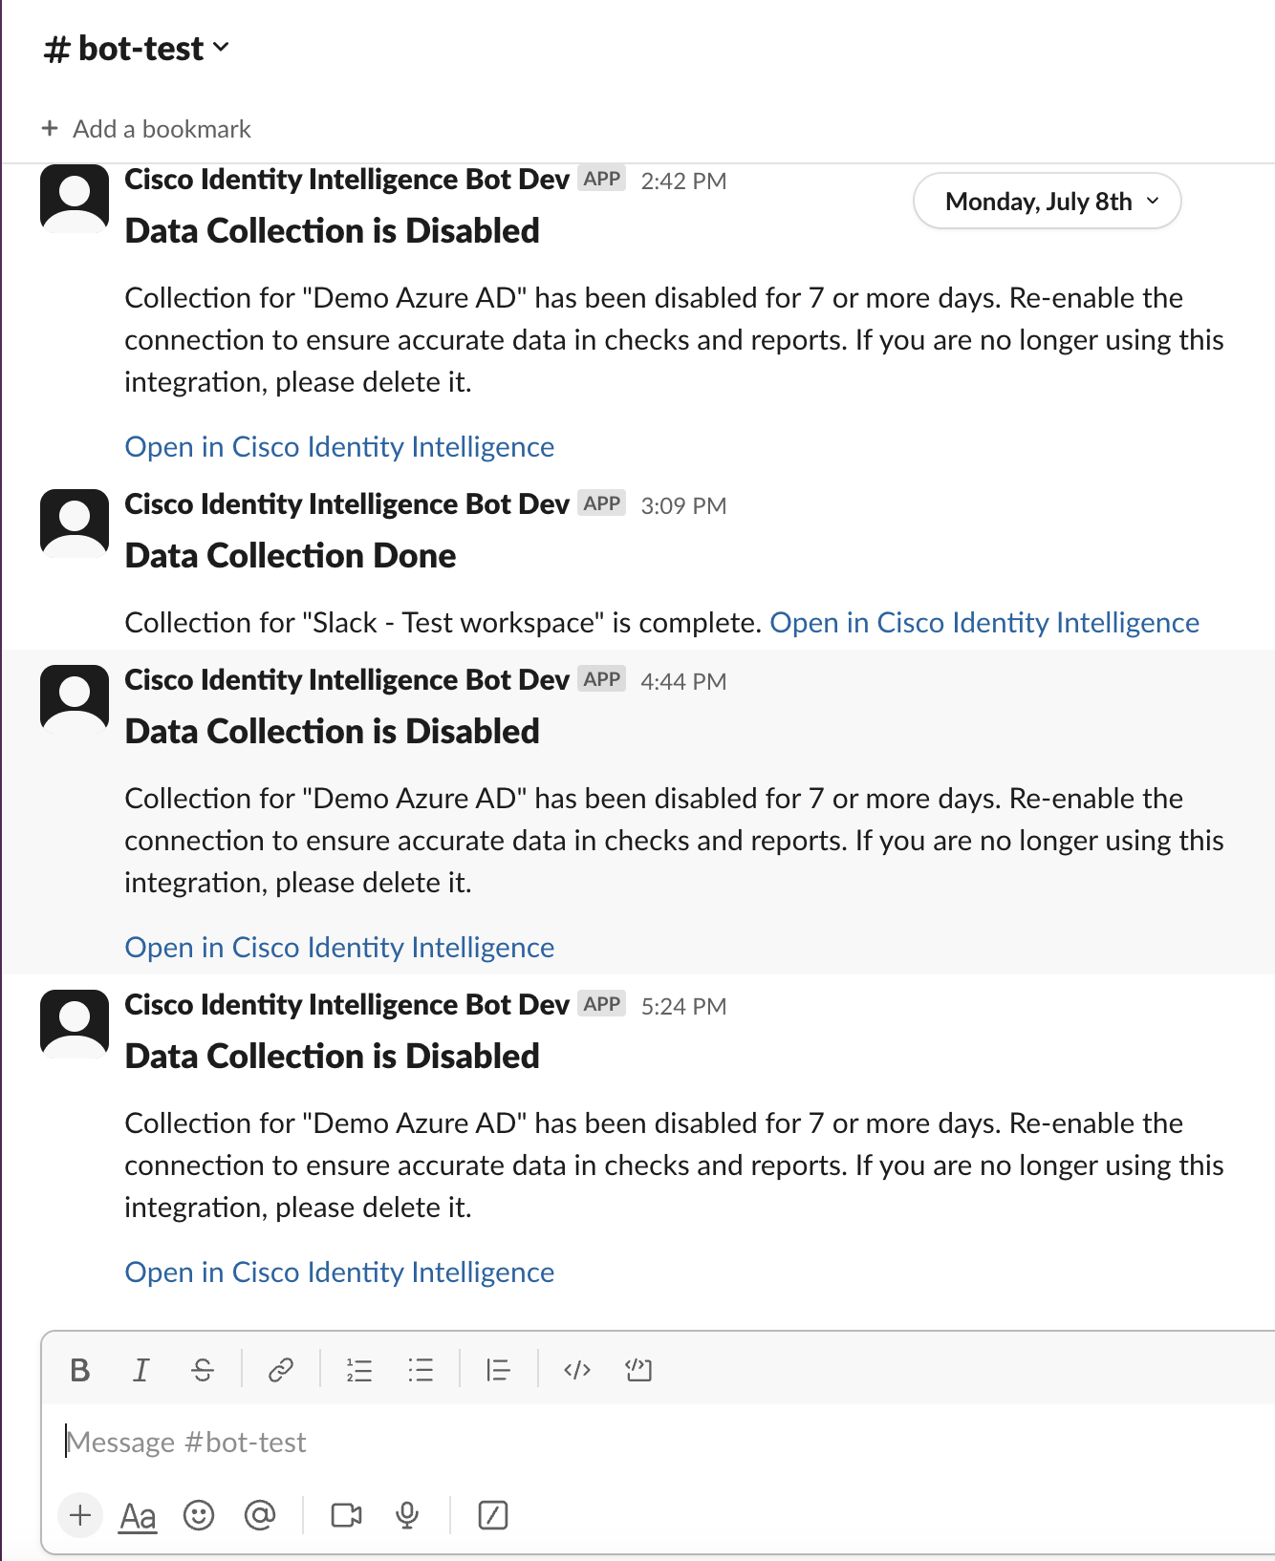This screenshot has width=1275, height=1561.
Task: Click the 2:42 PM timestamp
Action: (x=683, y=182)
